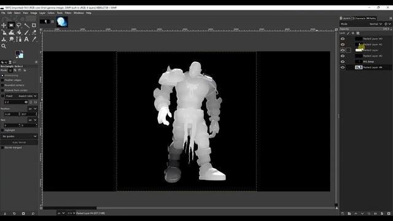Viewport: 393px width, 221px height.
Task: Select the Rectangle Select tool
Action: [11, 25]
